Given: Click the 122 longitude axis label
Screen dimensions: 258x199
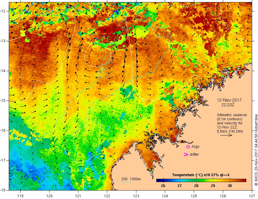Looking at the screenshot, I should (107, 196).
